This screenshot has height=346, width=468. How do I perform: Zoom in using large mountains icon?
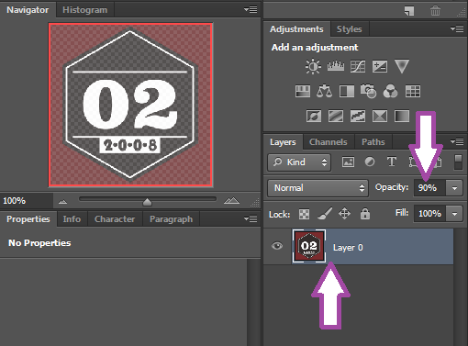pos(231,200)
